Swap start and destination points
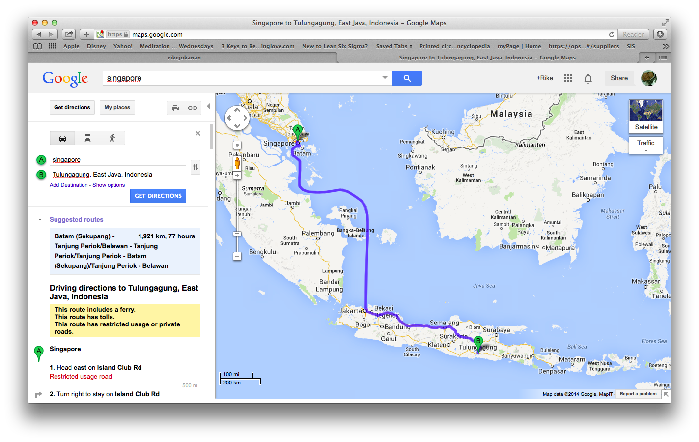The width and height of the screenshot is (699, 442). (x=196, y=167)
